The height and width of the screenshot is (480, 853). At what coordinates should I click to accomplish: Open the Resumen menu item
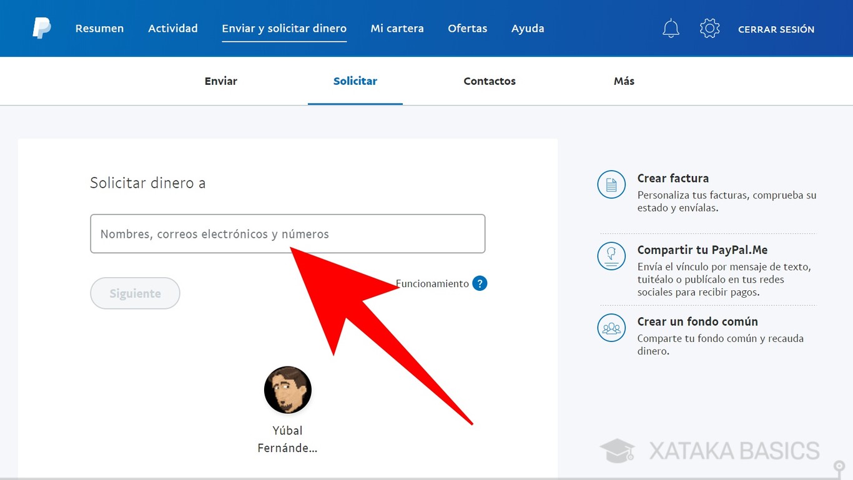pyautogui.click(x=99, y=29)
